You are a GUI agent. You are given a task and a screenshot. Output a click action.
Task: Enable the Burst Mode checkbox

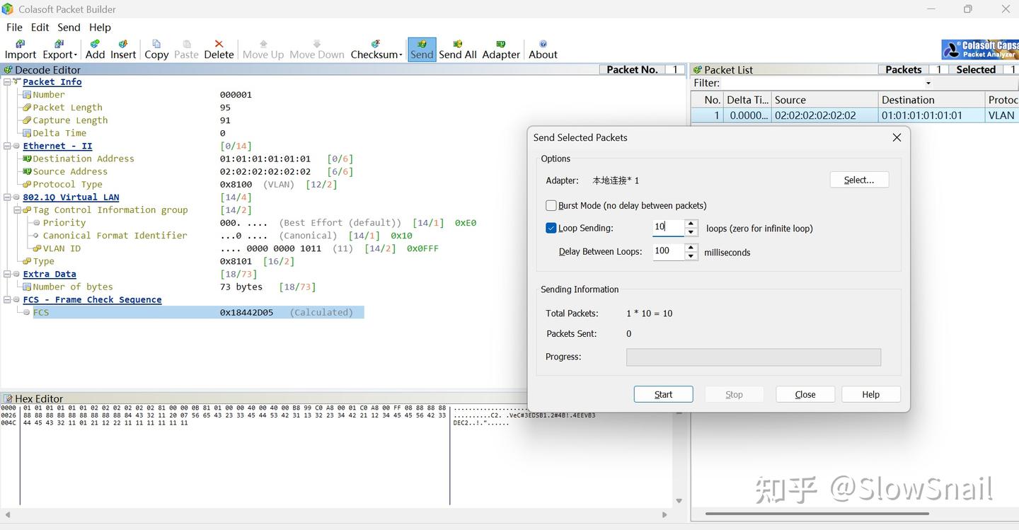(x=551, y=206)
